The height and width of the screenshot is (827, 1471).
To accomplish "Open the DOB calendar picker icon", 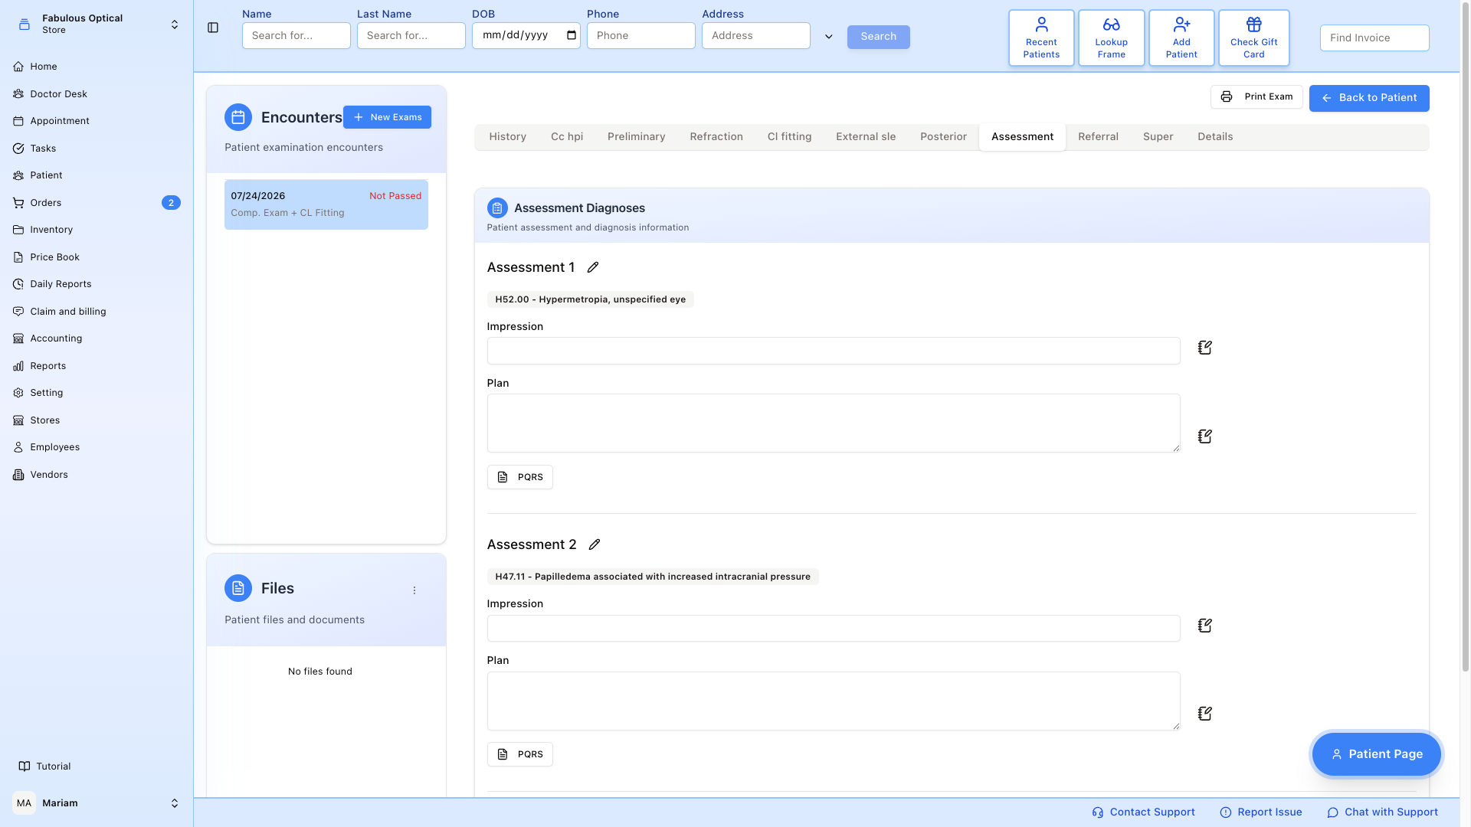I will pos(572,35).
